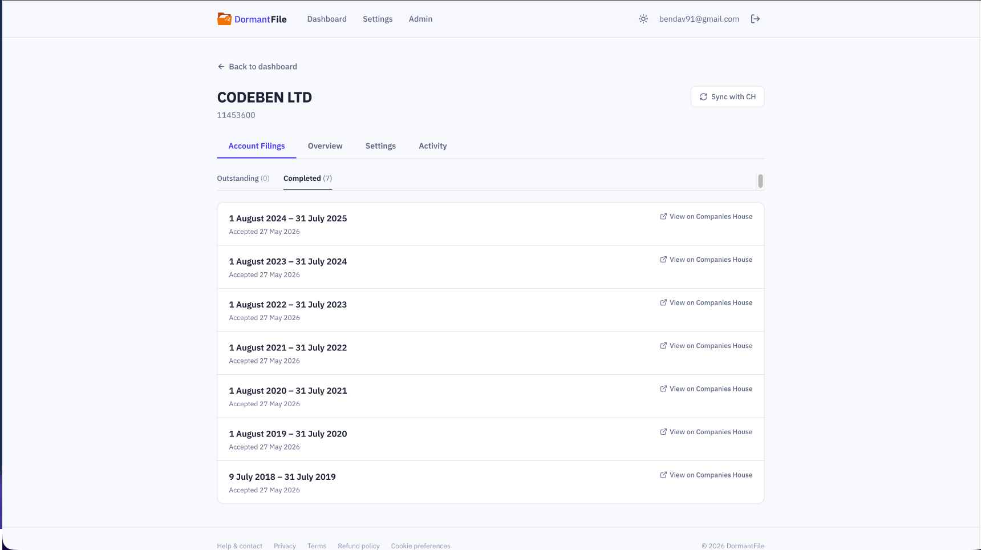Open the Privacy footer link
Viewport: 981px width, 550px height.
coord(285,546)
